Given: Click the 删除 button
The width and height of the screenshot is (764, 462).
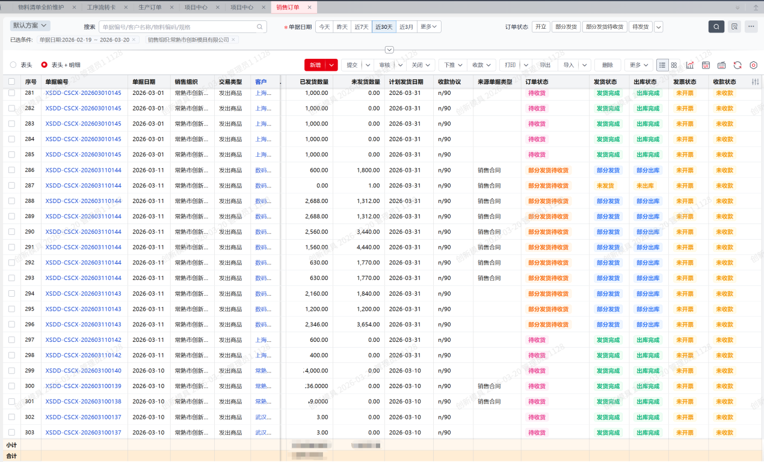Looking at the screenshot, I should click(607, 65).
